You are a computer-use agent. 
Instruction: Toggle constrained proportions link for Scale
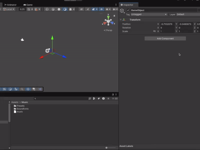(x=154, y=31)
